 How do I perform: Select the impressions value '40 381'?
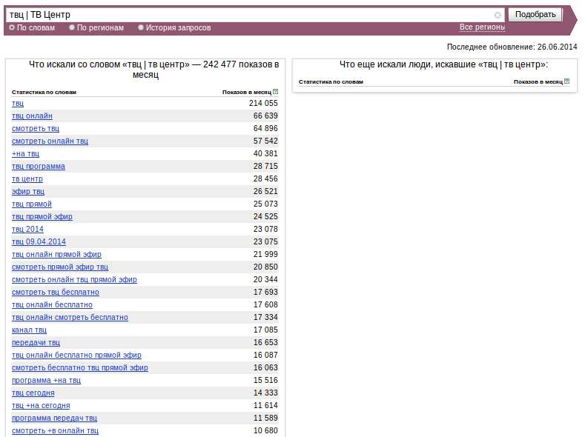[265, 154]
